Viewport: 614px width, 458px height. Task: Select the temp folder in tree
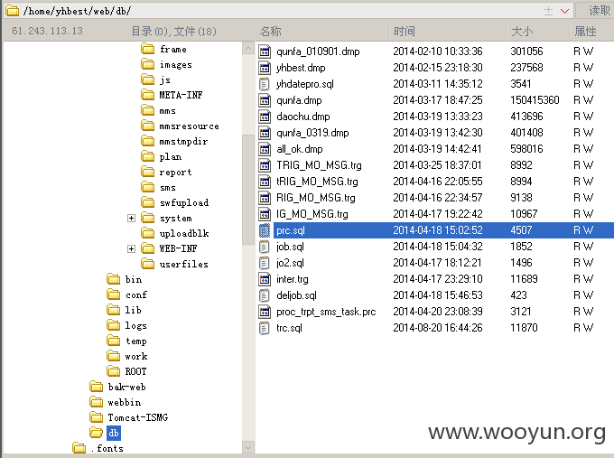coord(135,341)
